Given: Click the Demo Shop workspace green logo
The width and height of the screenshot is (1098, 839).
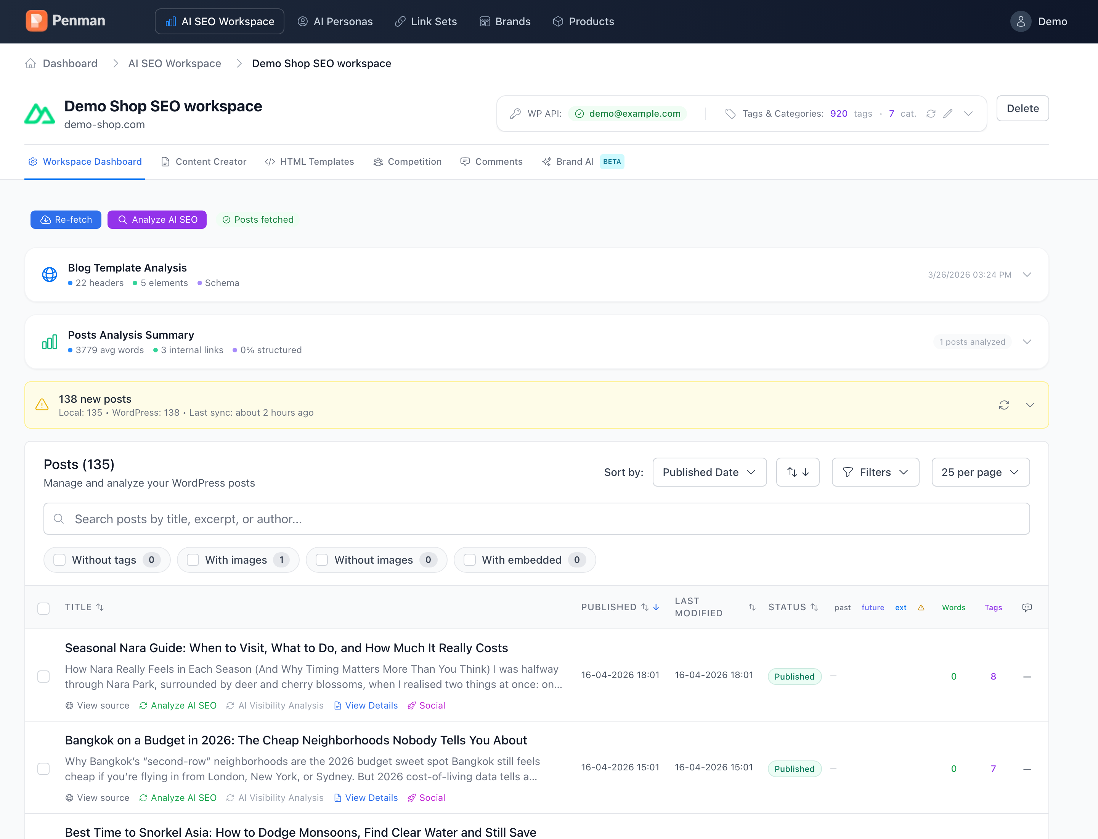Looking at the screenshot, I should click(x=39, y=114).
